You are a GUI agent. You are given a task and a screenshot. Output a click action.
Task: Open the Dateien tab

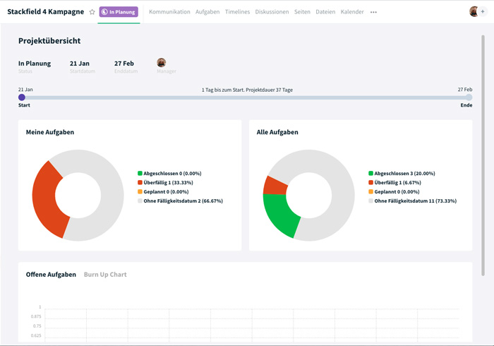pyautogui.click(x=325, y=12)
